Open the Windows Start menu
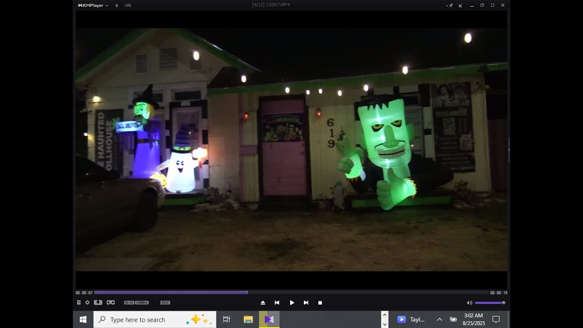This screenshot has height=328, width=583. tap(83, 319)
